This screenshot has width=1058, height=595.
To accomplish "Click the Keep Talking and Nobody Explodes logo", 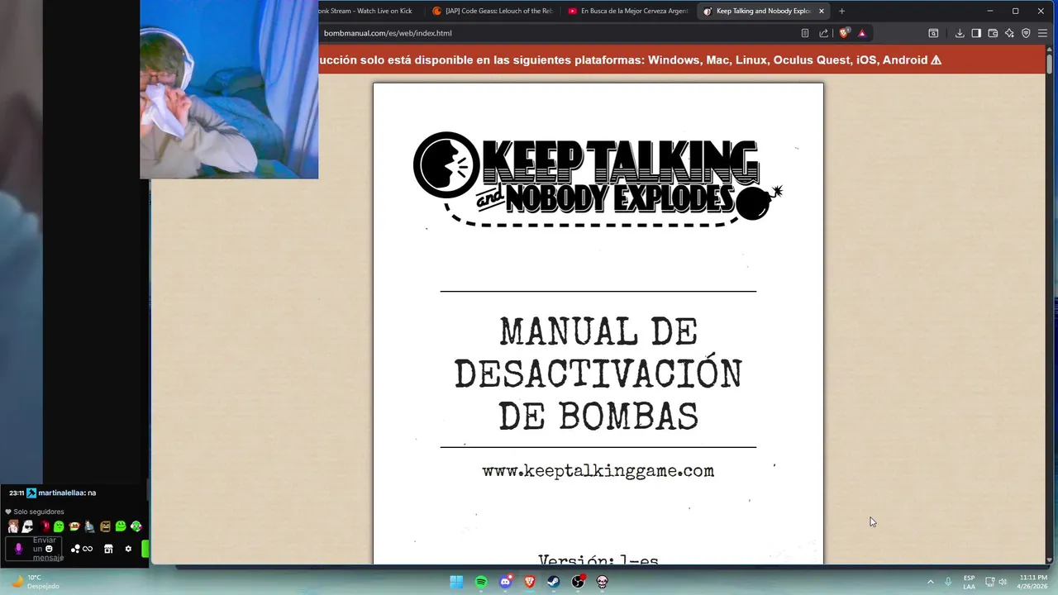I will pyautogui.click(x=598, y=178).
